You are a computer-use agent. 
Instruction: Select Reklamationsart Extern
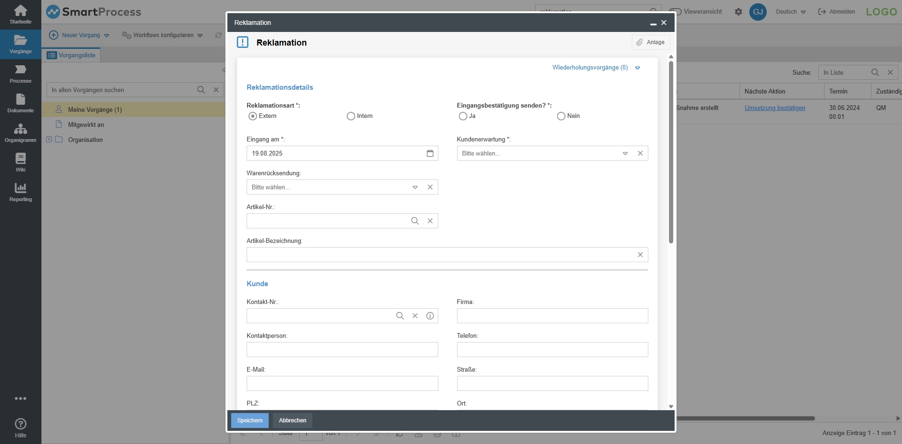pyautogui.click(x=253, y=116)
